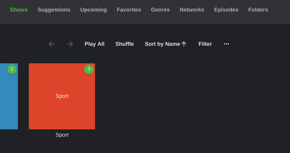The width and height of the screenshot is (290, 153).
Task: Click the badge showing 2 on blue card
Action: (x=12, y=69)
